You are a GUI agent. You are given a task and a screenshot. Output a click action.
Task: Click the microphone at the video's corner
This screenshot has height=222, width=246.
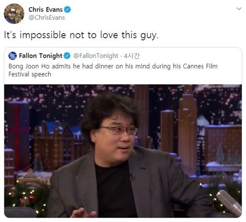[229, 203]
